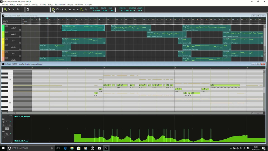Select the 'sa' note before measure 7
Viewport: 268px width, 151px height.
[100, 89]
